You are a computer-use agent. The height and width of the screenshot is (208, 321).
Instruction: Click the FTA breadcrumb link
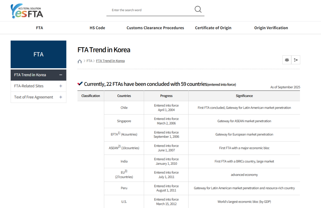(89, 61)
